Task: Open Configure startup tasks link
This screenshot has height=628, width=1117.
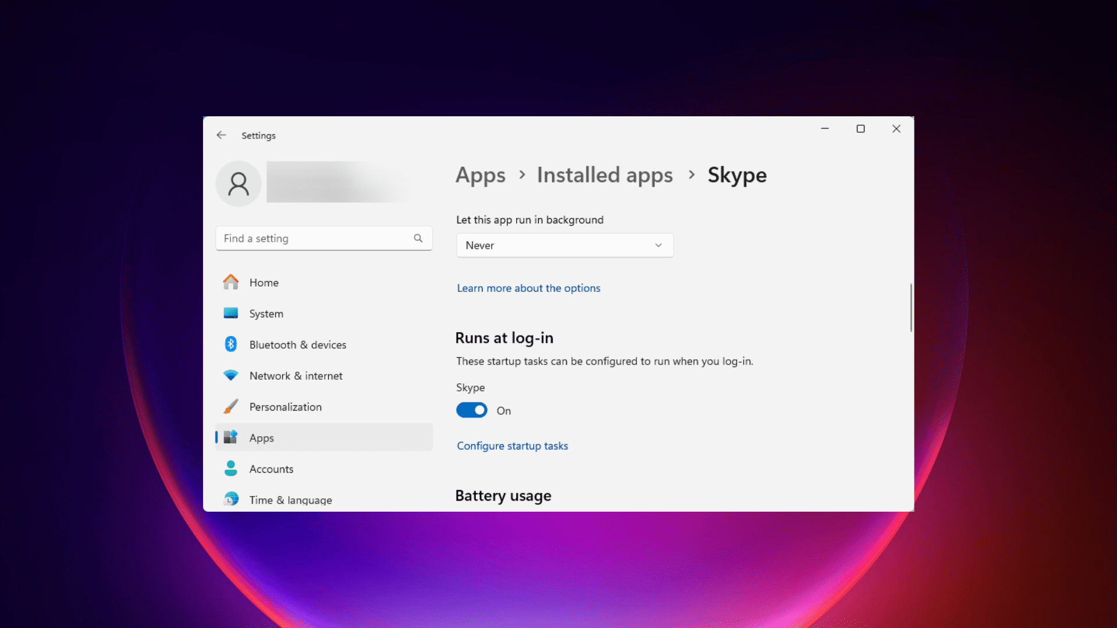Action: point(512,446)
